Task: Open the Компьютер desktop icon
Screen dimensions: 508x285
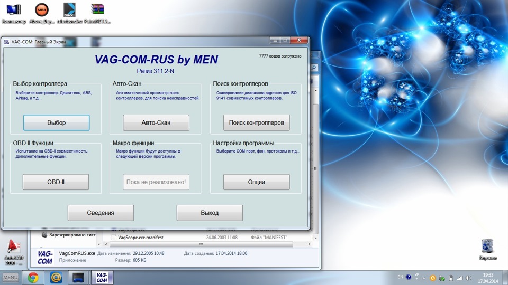Action: point(14,13)
